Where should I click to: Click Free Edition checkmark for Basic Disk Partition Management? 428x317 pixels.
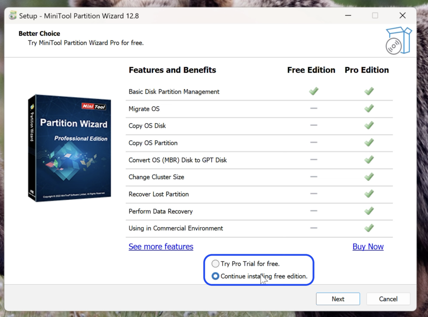coord(314,91)
